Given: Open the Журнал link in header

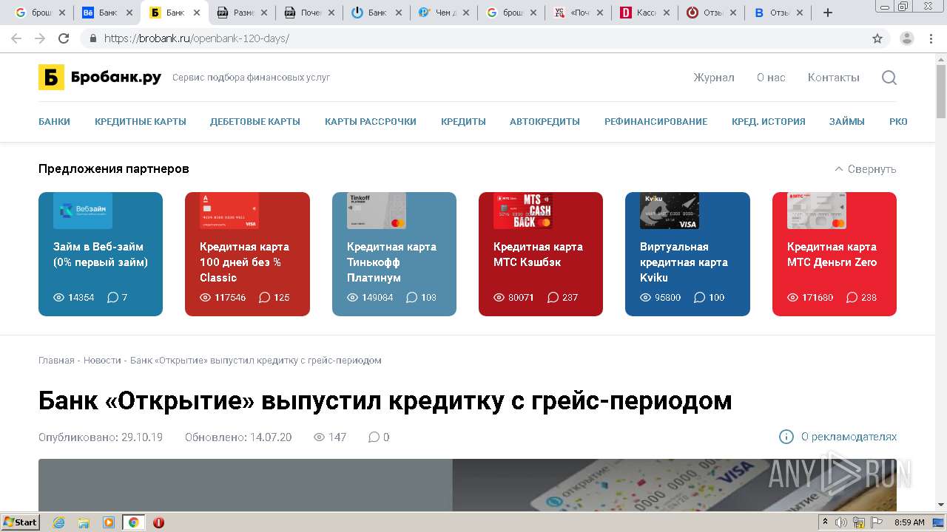Looking at the screenshot, I should click(x=714, y=78).
